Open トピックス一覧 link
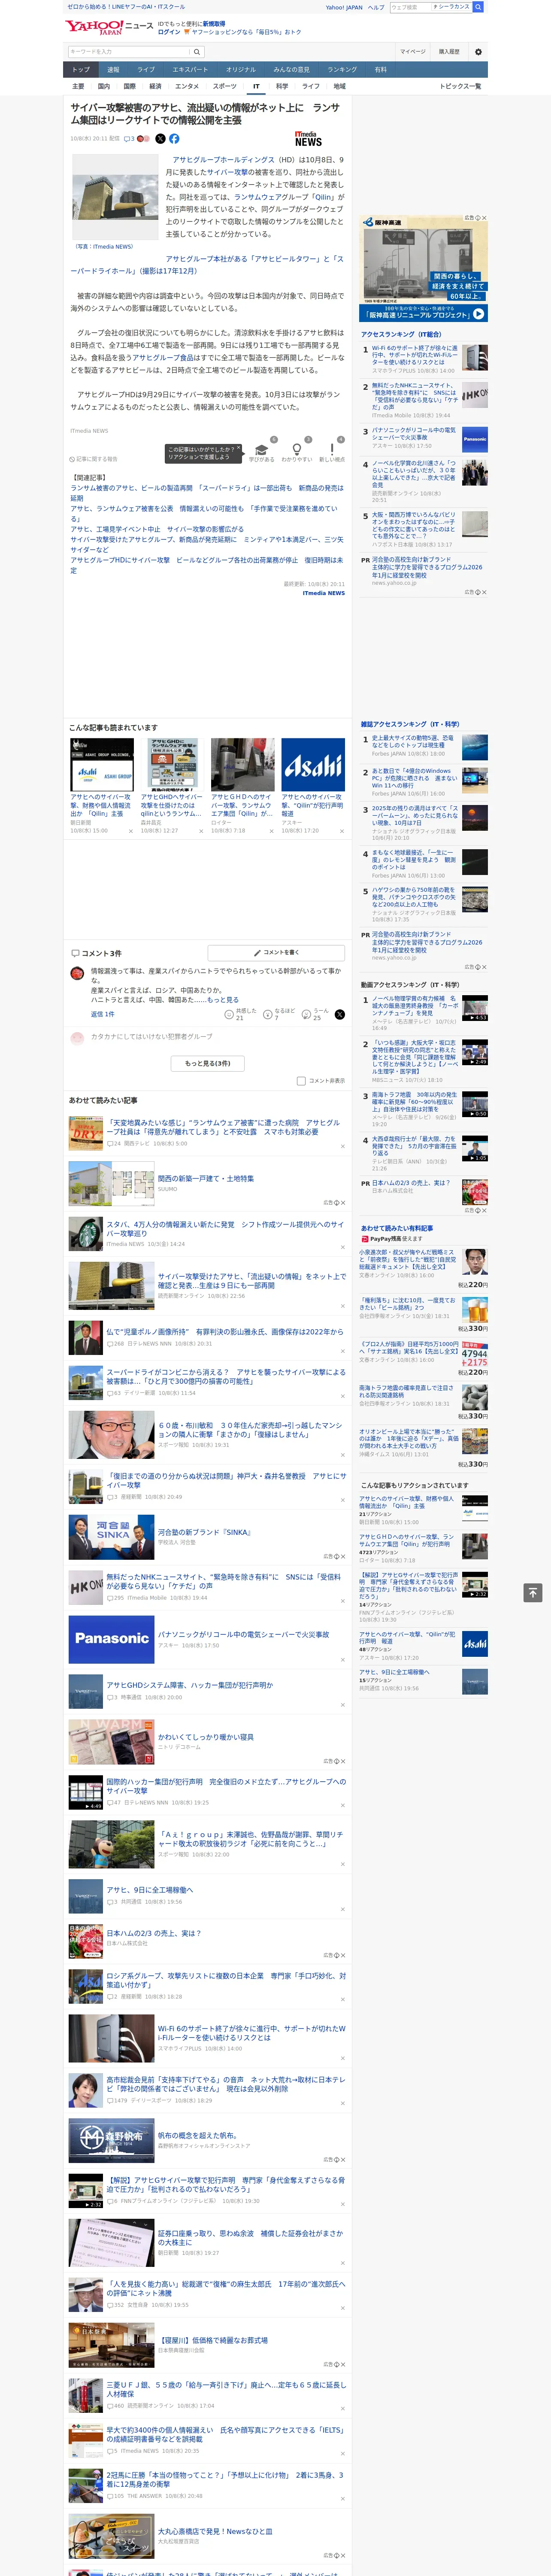The height and width of the screenshot is (2576, 551). [x=460, y=86]
